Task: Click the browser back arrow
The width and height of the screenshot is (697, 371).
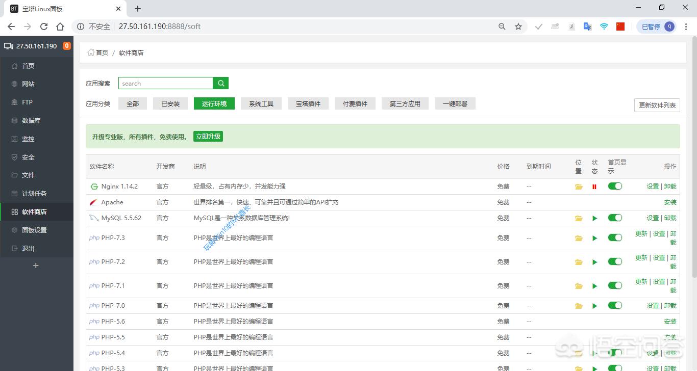Action: pos(11,26)
